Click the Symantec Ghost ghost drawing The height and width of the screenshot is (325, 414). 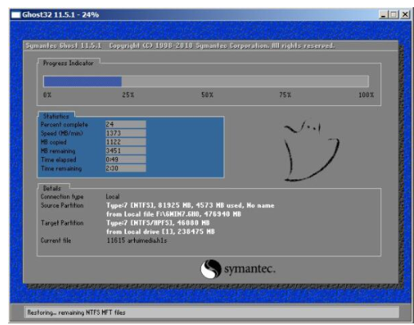click(311, 151)
